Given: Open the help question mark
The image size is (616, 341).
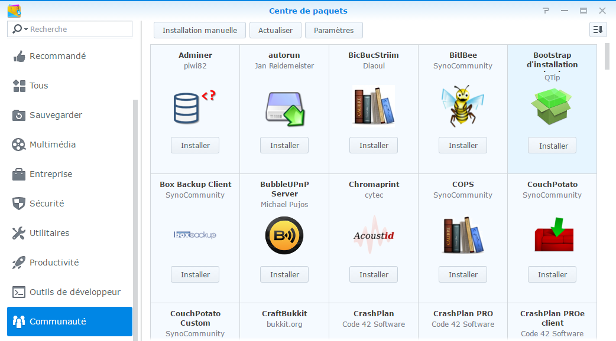Looking at the screenshot, I should coord(546,11).
